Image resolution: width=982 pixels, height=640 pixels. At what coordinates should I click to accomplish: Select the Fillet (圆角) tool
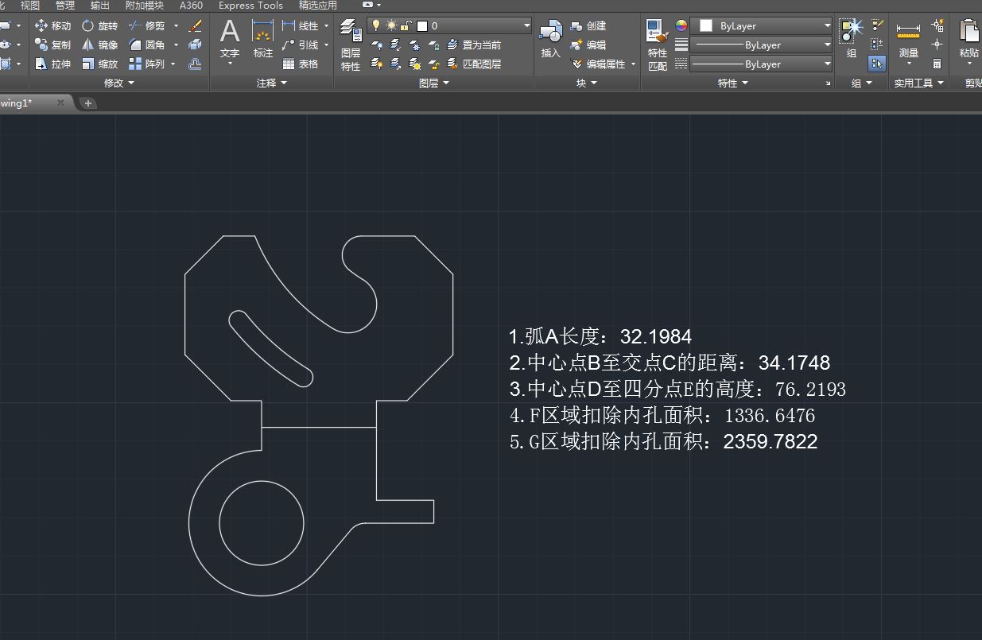[146, 45]
